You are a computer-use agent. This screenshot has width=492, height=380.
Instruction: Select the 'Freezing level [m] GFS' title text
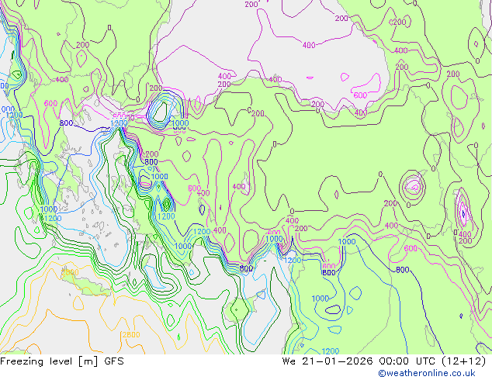point(62,361)
